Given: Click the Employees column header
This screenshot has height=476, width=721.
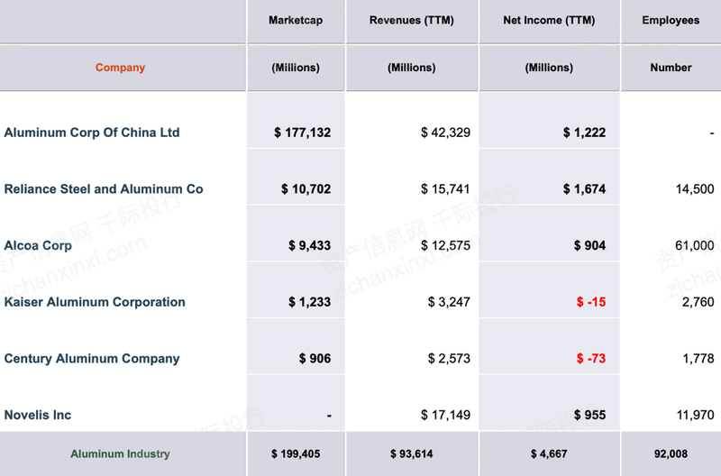Looking at the screenshot, I should [671, 21].
